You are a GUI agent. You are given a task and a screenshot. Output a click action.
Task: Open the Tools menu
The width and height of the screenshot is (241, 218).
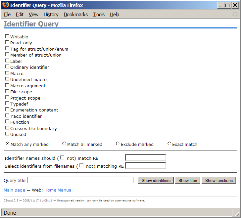[x=99, y=15]
